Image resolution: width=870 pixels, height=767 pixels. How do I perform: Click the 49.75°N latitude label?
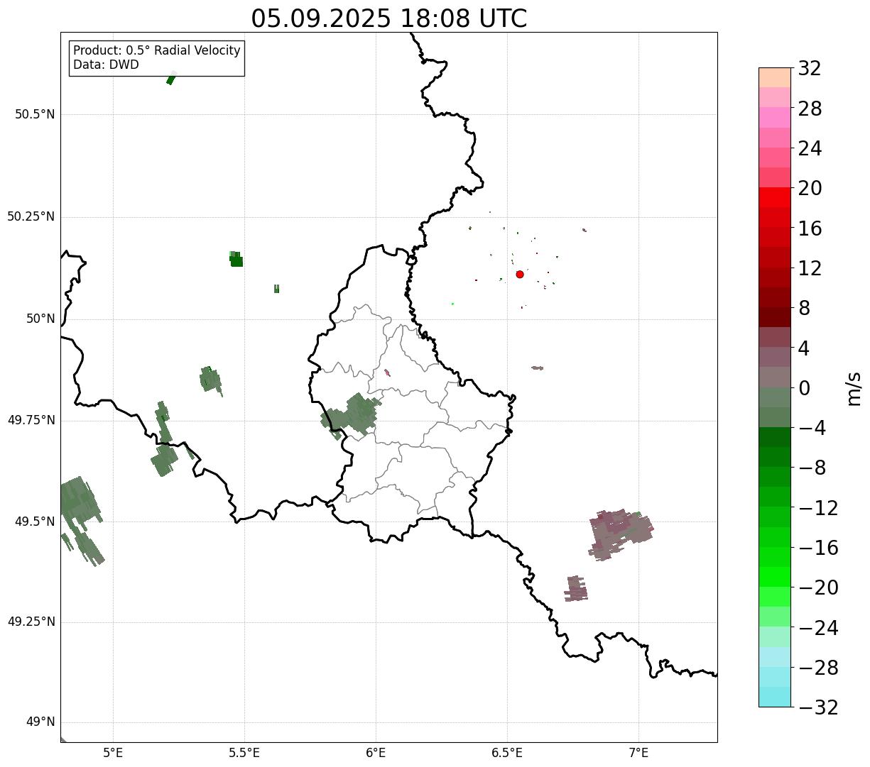(x=31, y=420)
